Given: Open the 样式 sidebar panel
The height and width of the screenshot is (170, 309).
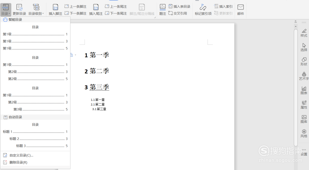Looking at the screenshot, I should click(x=304, y=33).
